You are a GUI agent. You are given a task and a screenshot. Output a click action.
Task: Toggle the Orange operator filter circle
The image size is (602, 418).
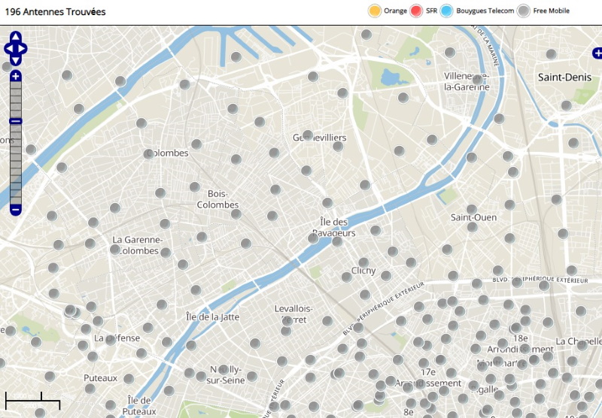click(x=374, y=11)
